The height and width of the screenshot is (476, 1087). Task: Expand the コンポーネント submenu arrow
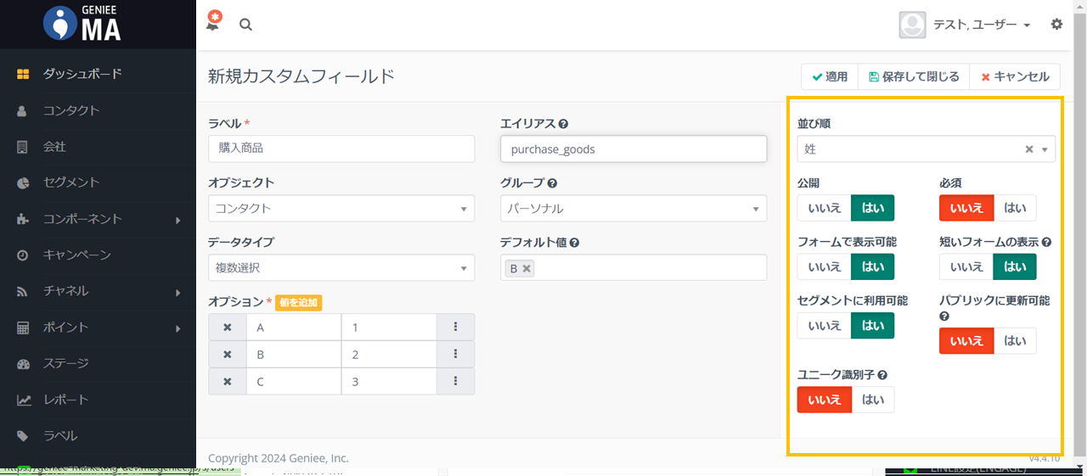(x=178, y=220)
